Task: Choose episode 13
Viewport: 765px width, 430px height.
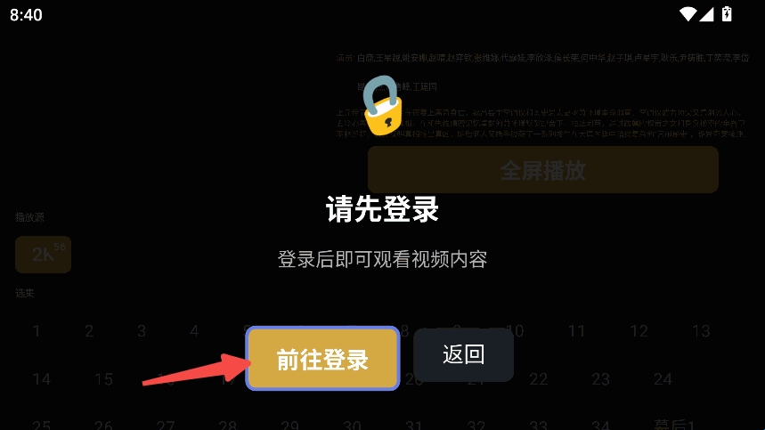Action: (x=701, y=331)
